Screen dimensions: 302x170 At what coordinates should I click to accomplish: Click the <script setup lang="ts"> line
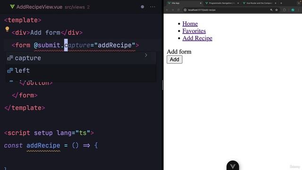(49, 133)
